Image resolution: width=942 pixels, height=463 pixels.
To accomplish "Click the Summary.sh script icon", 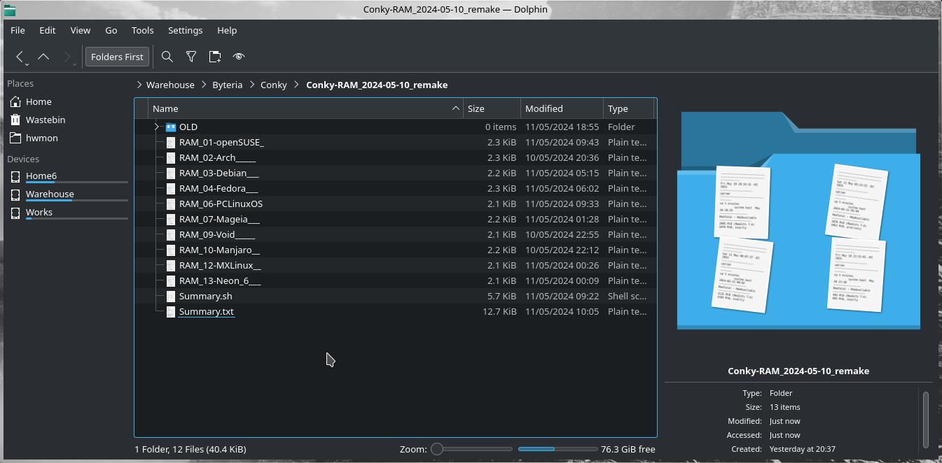I will 170,296.
